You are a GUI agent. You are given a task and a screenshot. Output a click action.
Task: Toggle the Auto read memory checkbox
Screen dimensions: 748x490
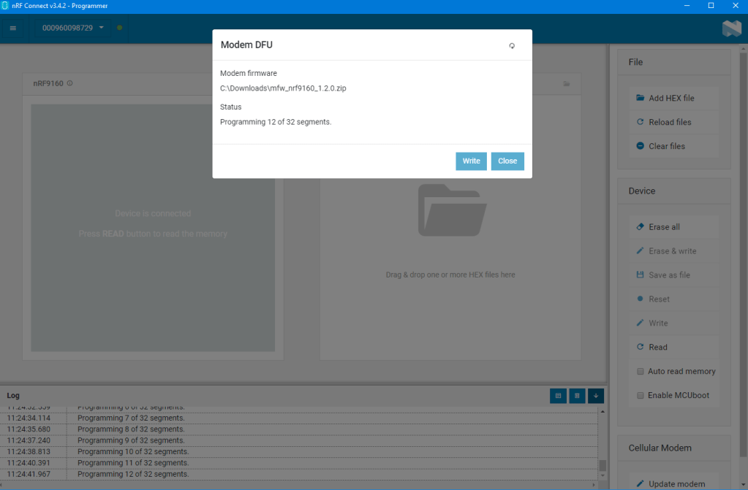click(x=641, y=371)
